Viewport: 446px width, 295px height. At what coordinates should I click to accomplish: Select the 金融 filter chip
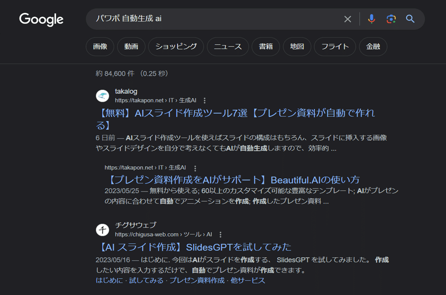click(373, 46)
